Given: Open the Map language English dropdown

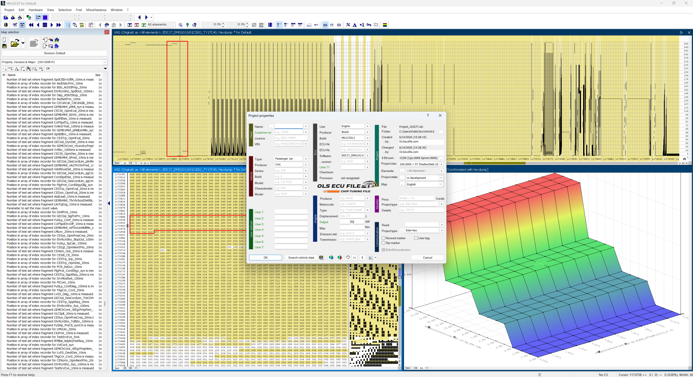Looking at the screenshot, I should coord(441,184).
